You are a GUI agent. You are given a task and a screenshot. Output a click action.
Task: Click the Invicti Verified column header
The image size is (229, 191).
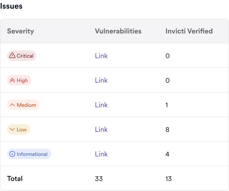(189, 31)
